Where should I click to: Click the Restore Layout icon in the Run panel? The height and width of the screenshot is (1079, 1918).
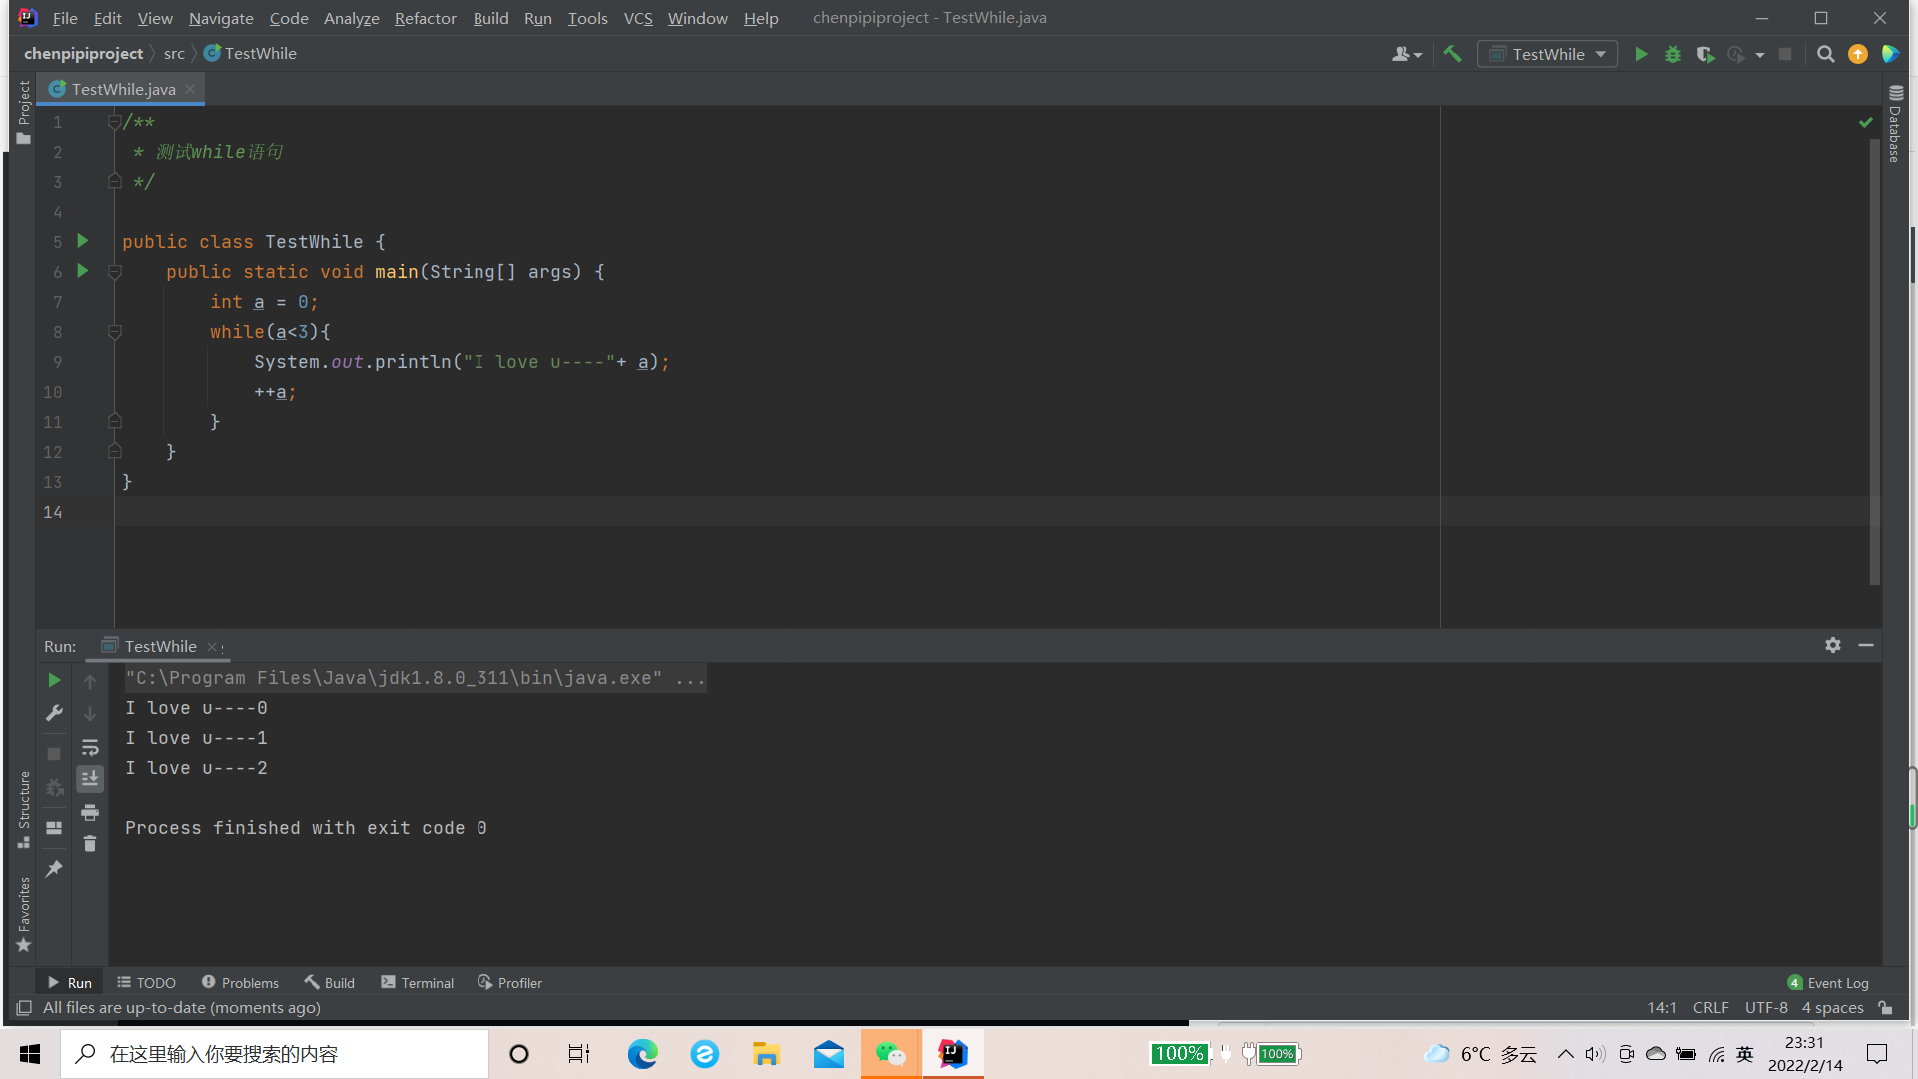54,828
